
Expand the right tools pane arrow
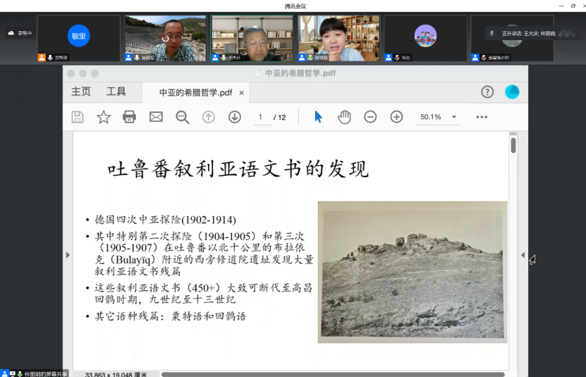coord(523,255)
